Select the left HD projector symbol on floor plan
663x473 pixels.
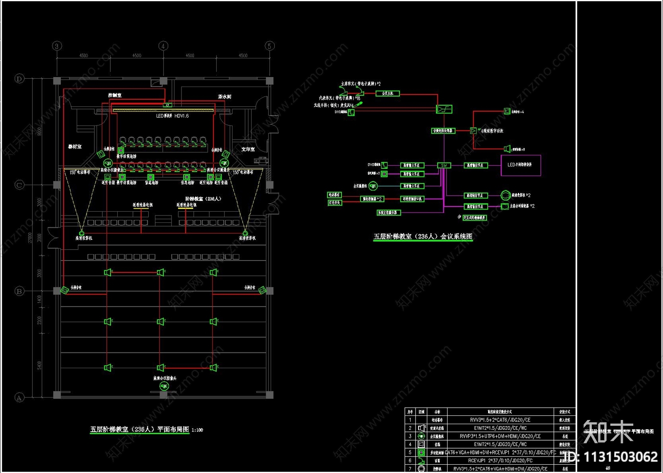tap(82, 233)
